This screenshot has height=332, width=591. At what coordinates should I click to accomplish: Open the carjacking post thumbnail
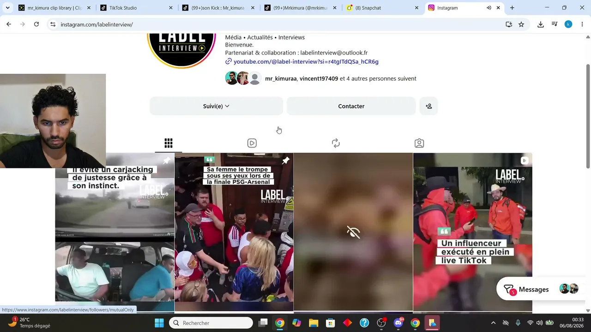pos(115,232)
